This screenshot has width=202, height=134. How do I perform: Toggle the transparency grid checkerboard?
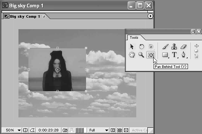[x=119, y=130]
